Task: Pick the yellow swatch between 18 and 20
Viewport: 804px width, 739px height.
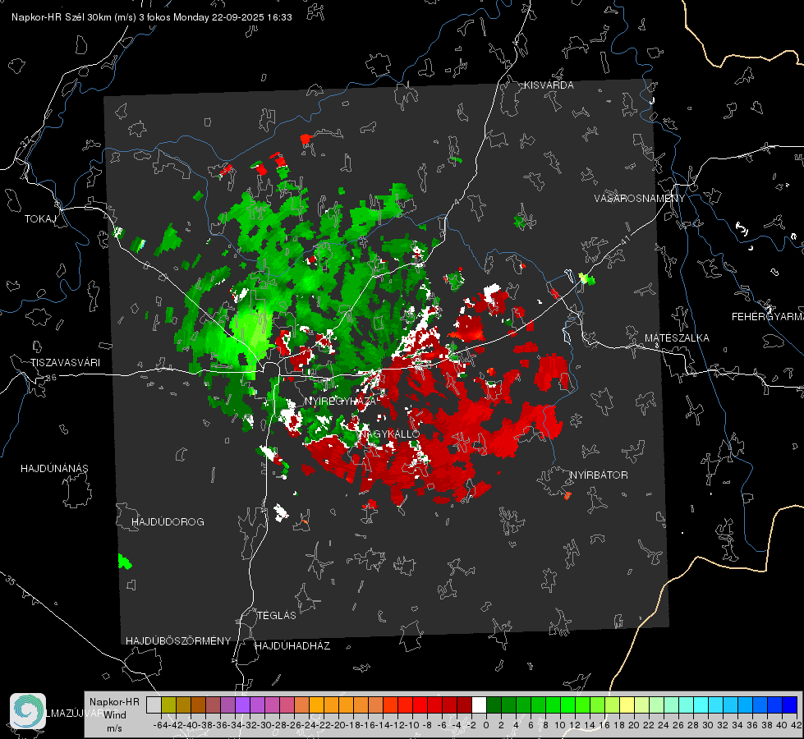Action: click(627, 705)
